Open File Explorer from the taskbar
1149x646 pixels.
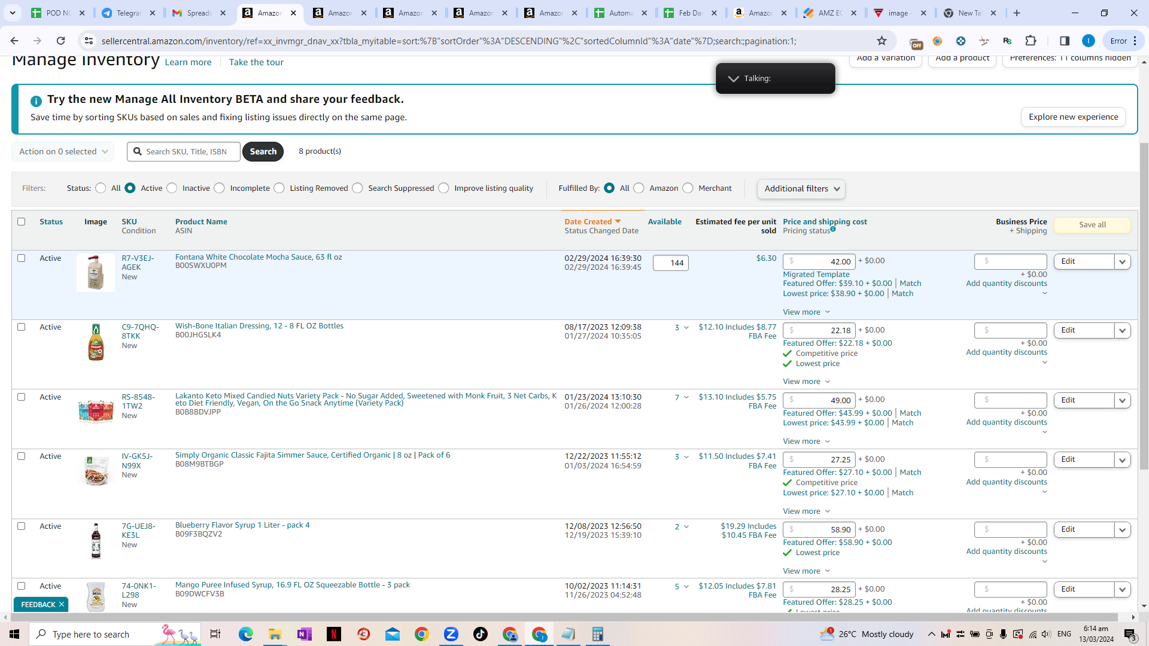click(x=275, y=634)
